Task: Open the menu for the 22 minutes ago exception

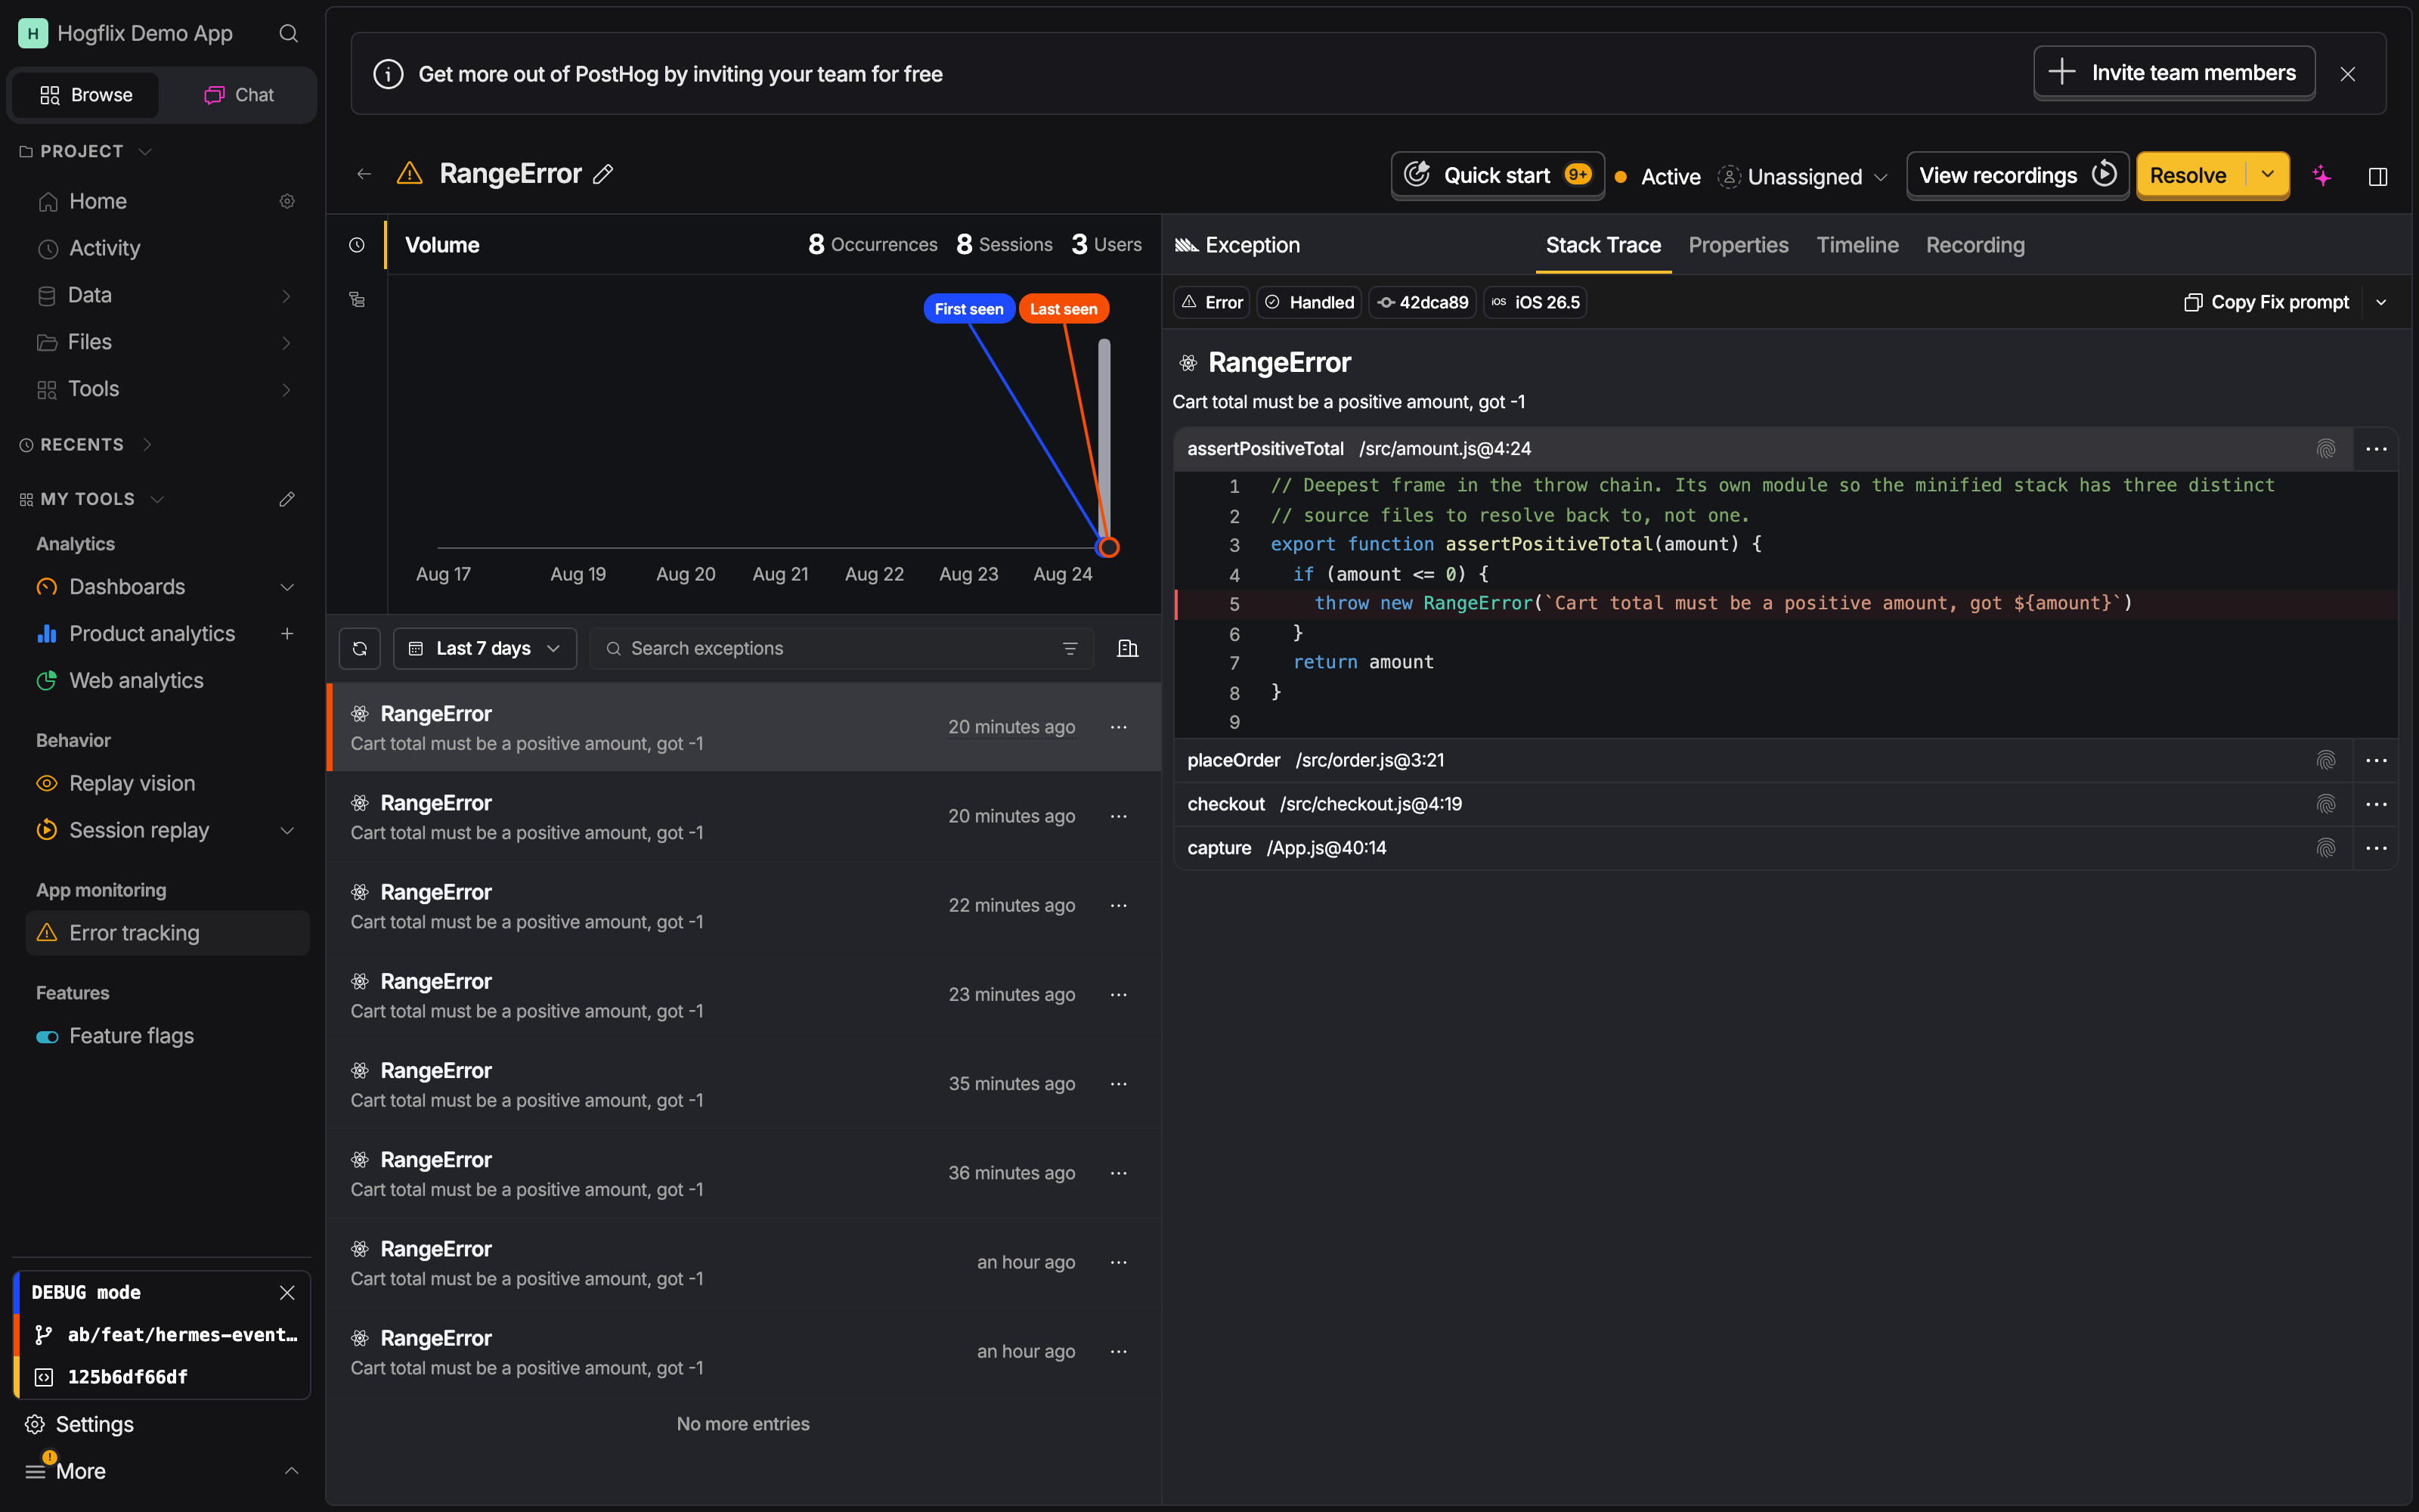Action: coord(1119,905)
